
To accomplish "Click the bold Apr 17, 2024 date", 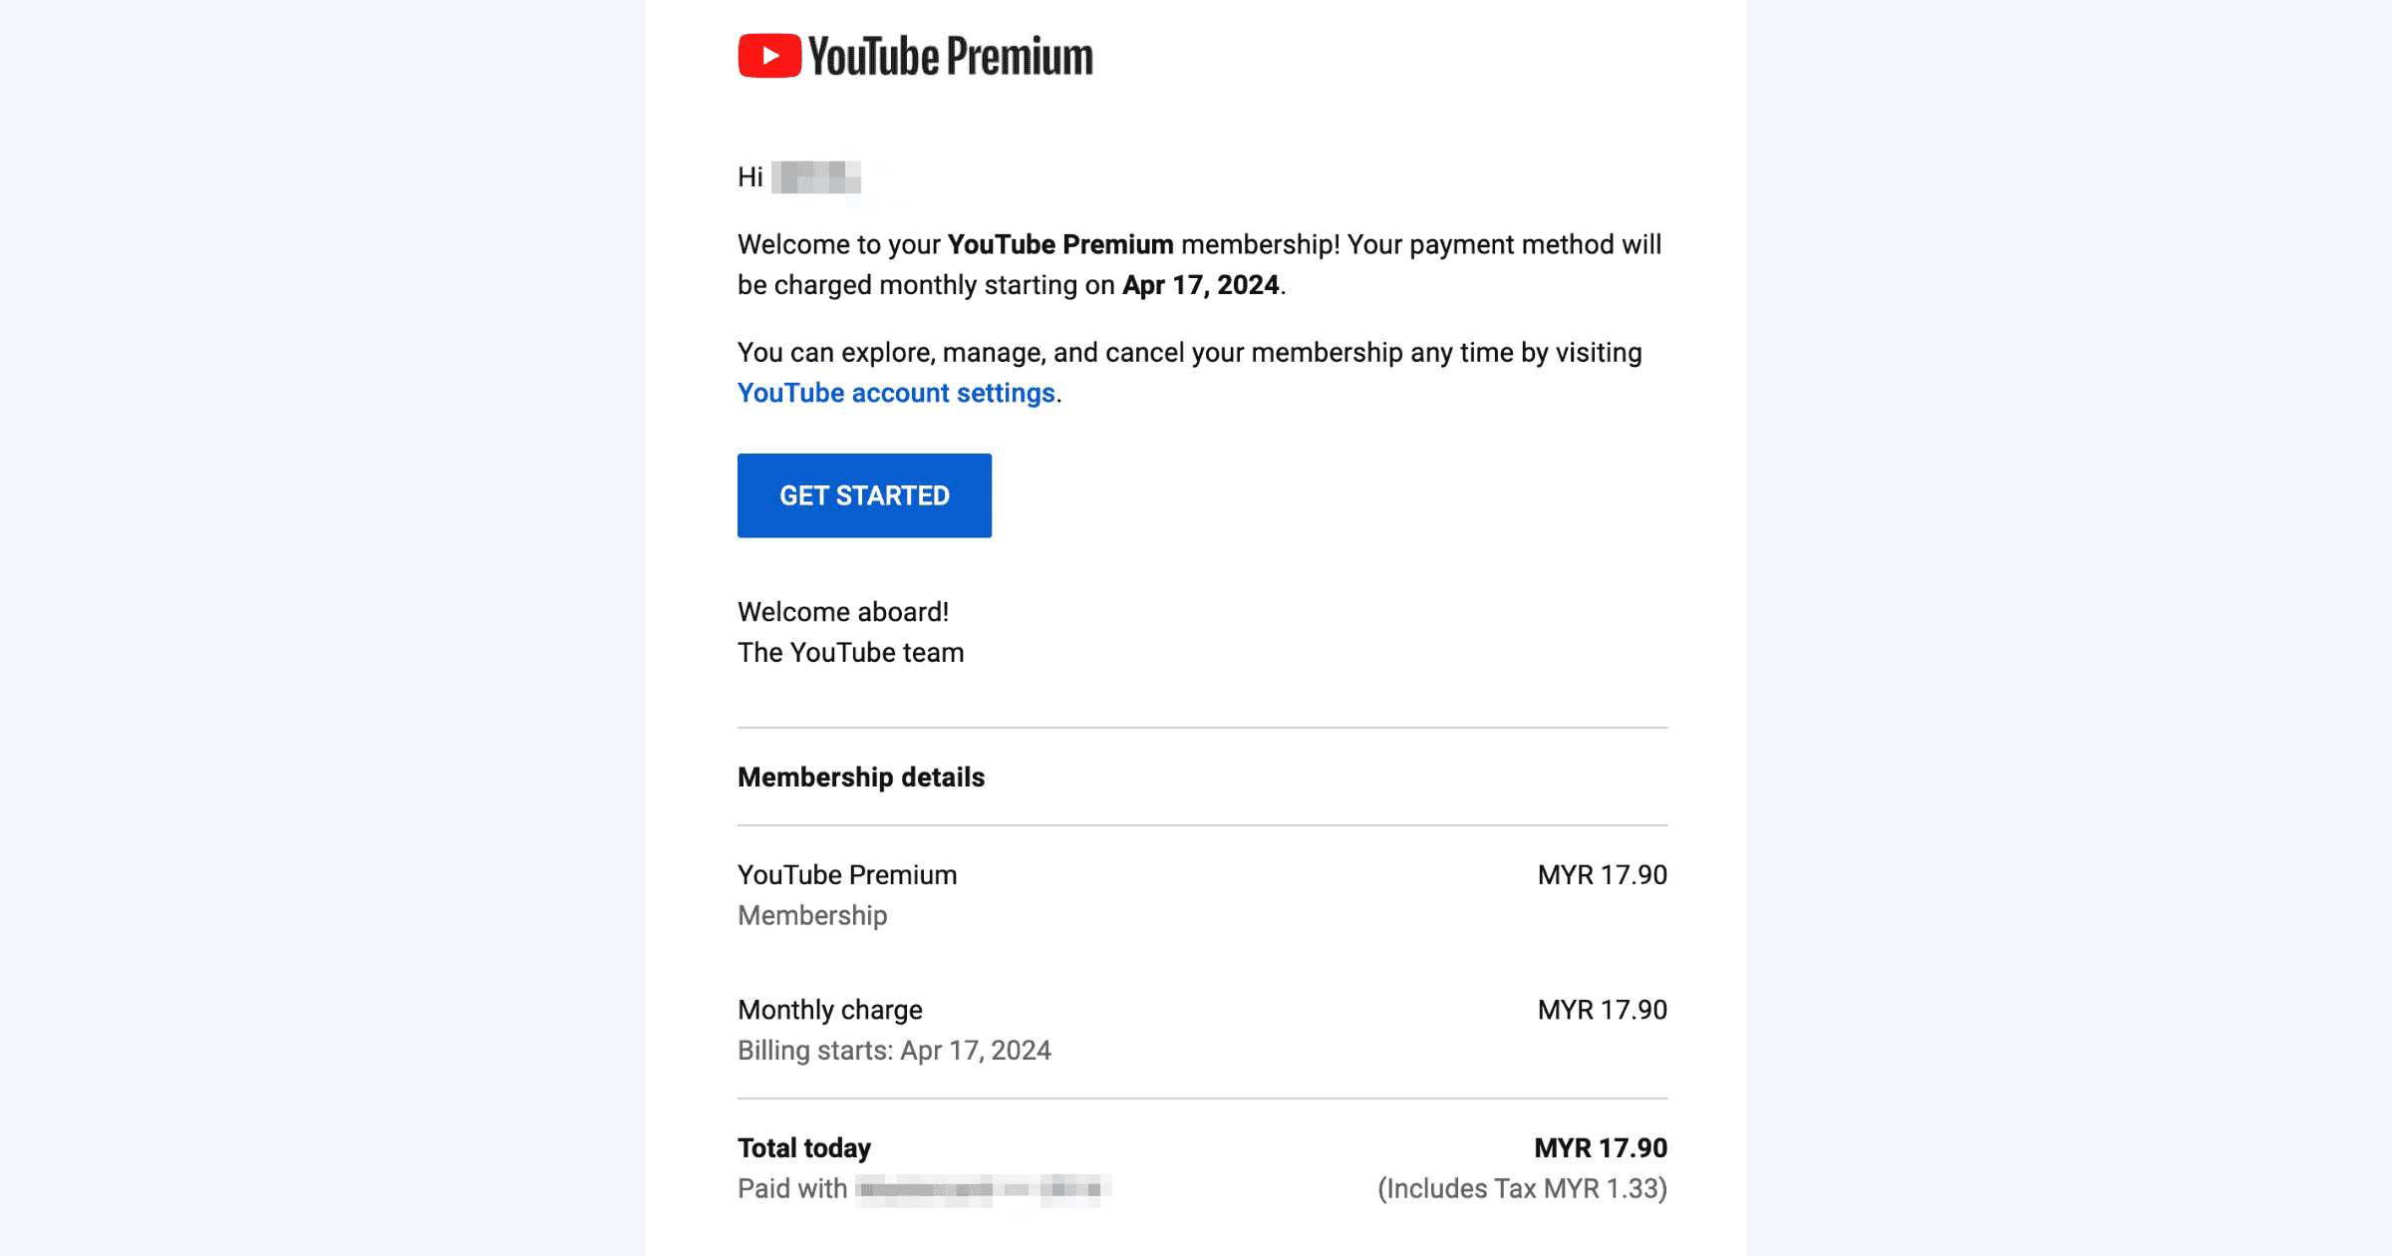I will pos(1201,285).
